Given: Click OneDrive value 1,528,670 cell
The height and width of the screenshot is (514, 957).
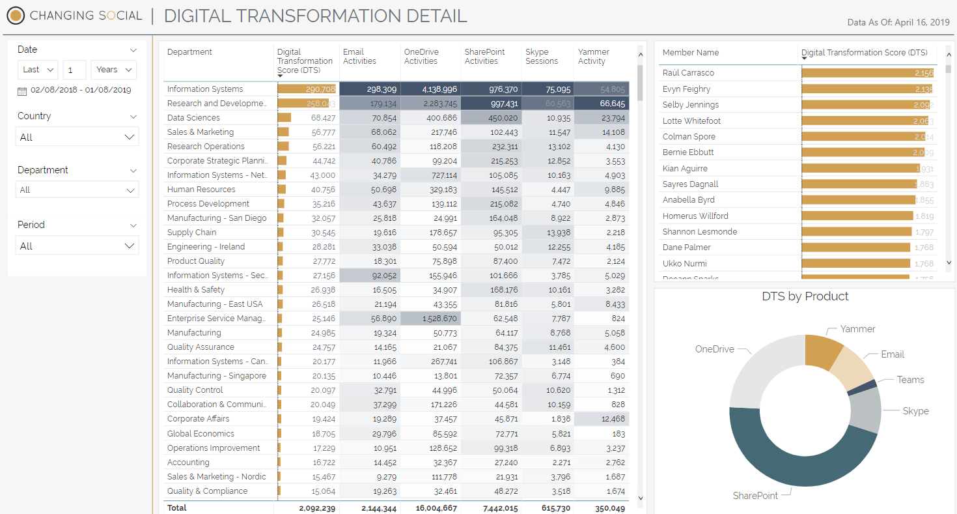Looking at the screenshot, I should coord(430,319).
